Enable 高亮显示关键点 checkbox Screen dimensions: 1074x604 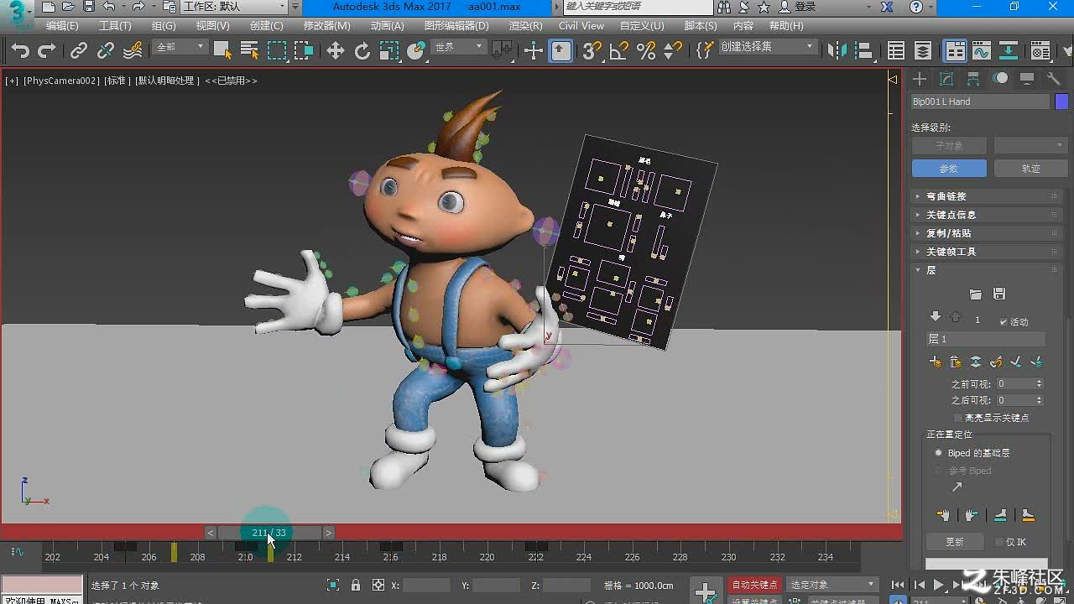pyautogui.click(x=958, y=418)
